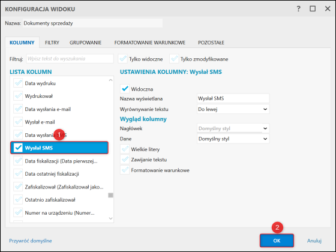Open the POZOSTAŁE tab
This screenshot has height=252, width=336.
[x=211, y=43]
